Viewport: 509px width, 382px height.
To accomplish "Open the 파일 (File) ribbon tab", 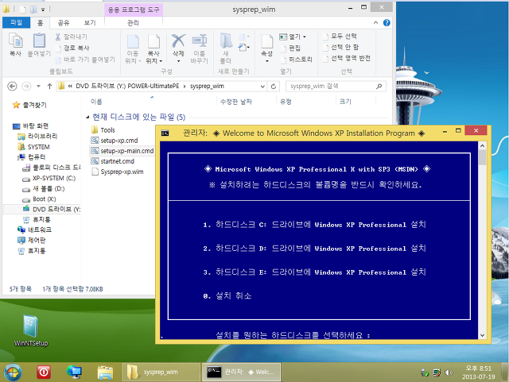I will point(16,22).
